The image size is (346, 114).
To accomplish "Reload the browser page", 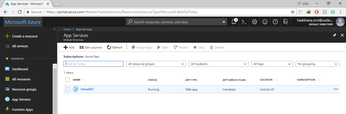I will (20, 12).
